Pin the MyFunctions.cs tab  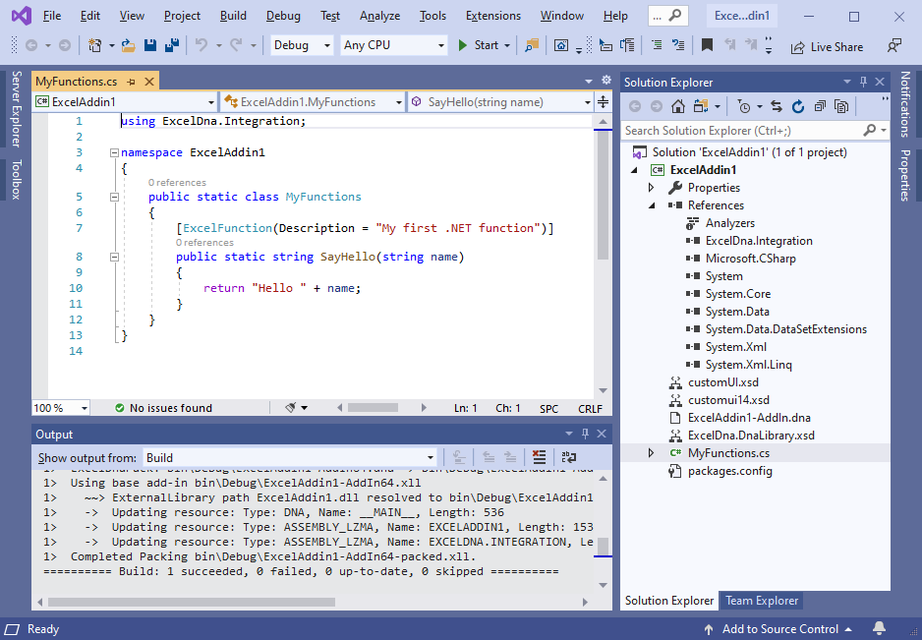click(x=132, y=82)
